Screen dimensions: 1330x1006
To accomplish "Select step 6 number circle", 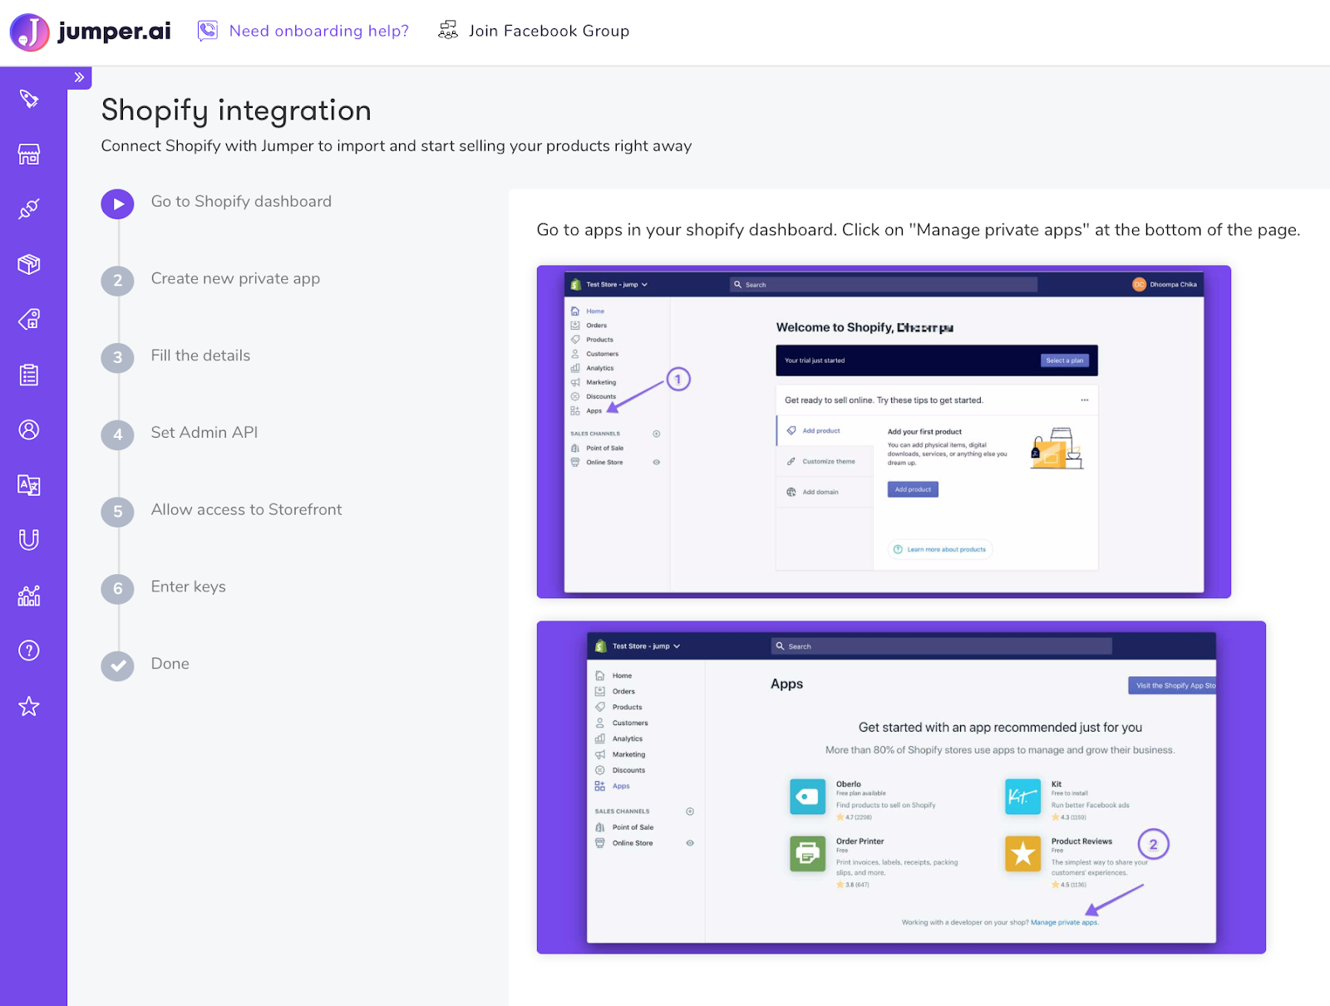I will [x=118, y=589].
